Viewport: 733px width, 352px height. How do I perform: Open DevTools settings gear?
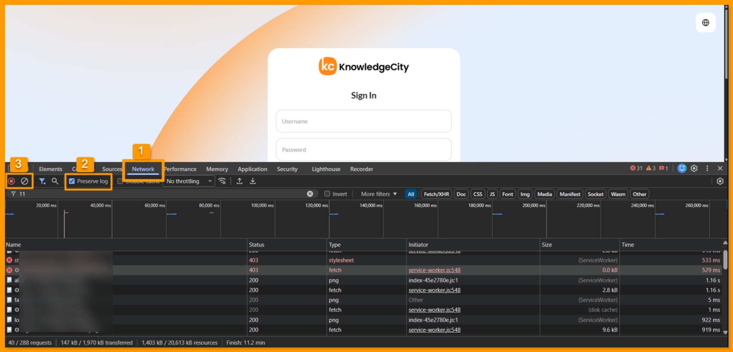694,168
